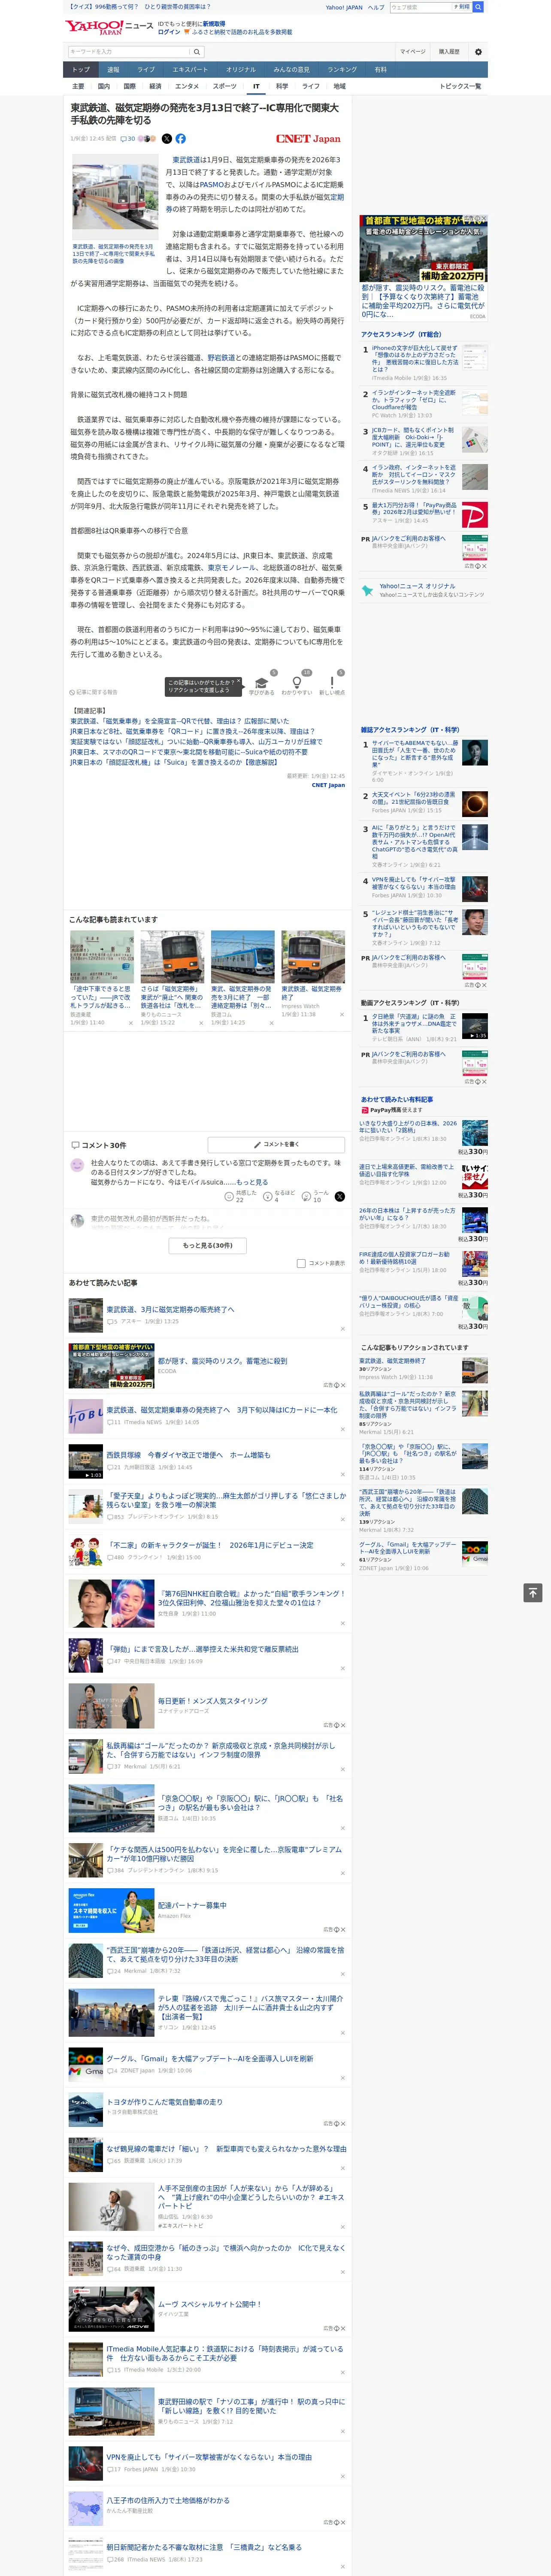Click the 新しい視点 exclamation reaction
Image resolution: width=551 pixels, height=2576 pixels.
332,684
